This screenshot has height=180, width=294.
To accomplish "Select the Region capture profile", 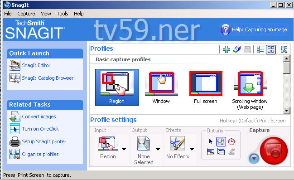I will [x=117, y=87].
